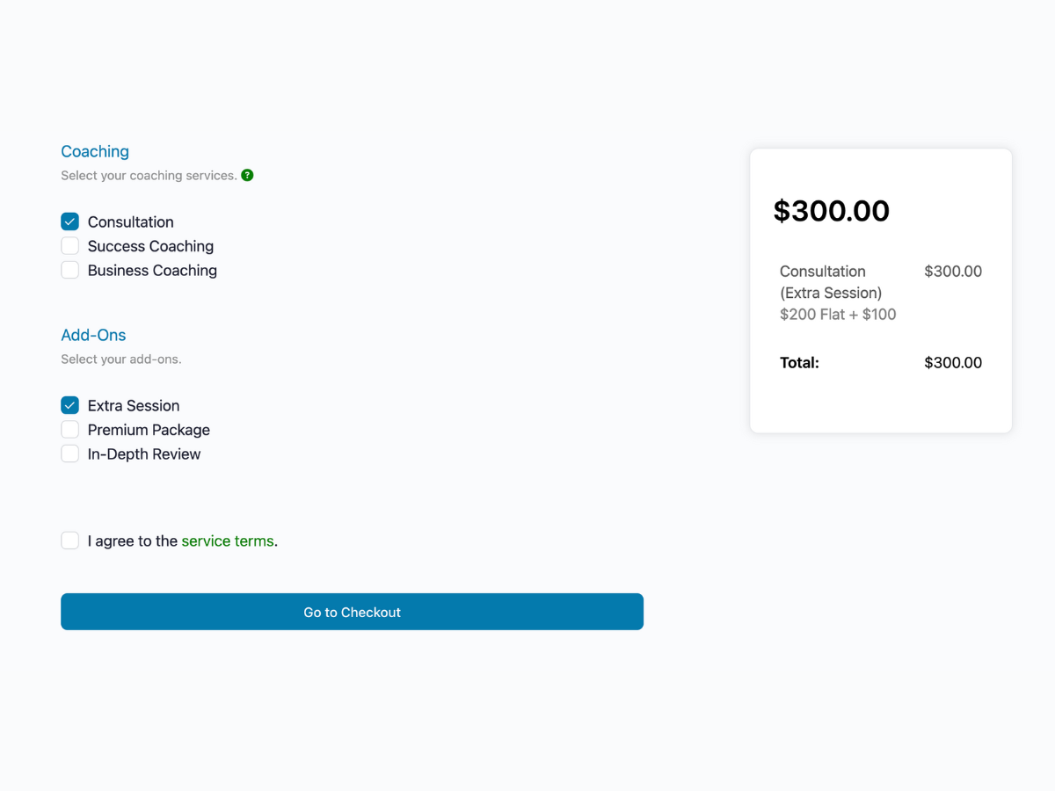Image resolution: width=1055 pixels, height=791 pixels.
Task: Click the $200 Flat + $100 breakdown text
Action: tap(838, 314)
